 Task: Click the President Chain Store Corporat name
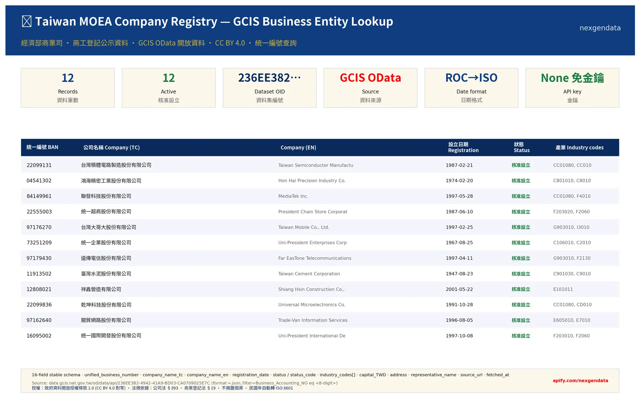pyautogui.click(x=313, y=212)
